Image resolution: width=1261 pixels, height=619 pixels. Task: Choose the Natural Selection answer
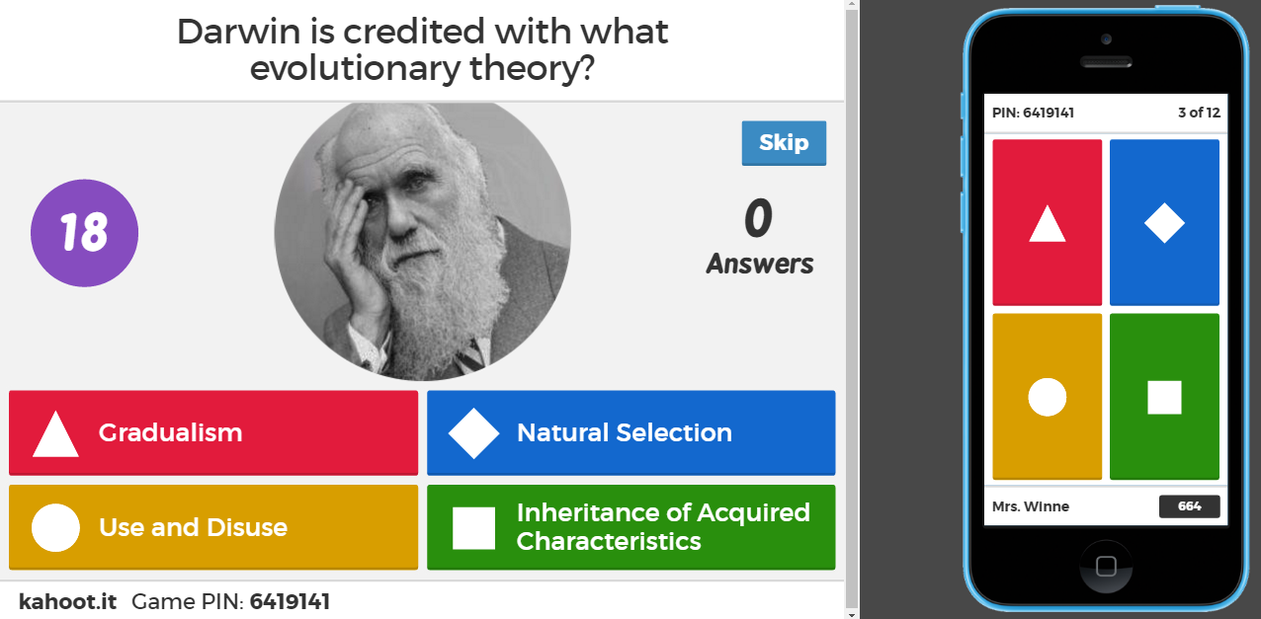630,432
